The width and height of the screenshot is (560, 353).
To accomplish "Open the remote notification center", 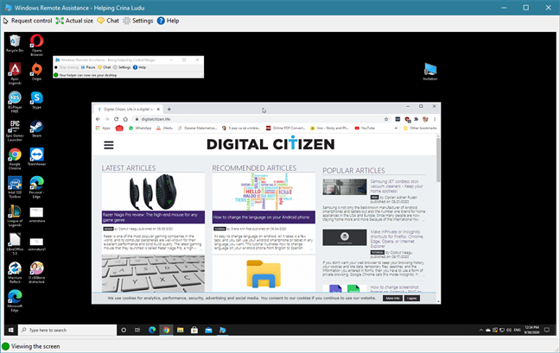I will coord(547,330).
